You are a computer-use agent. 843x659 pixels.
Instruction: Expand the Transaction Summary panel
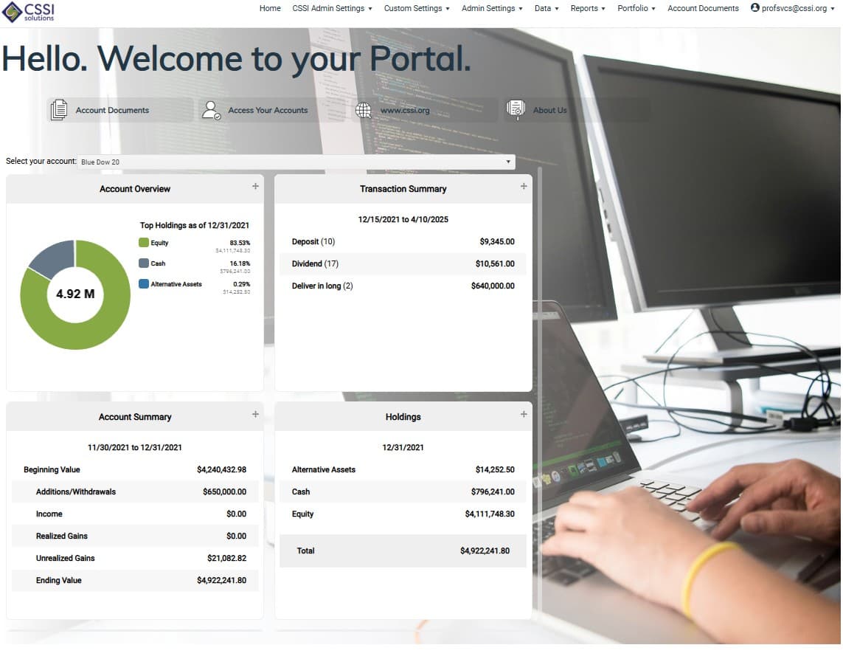pyautogui.click(x=523, y=187)
